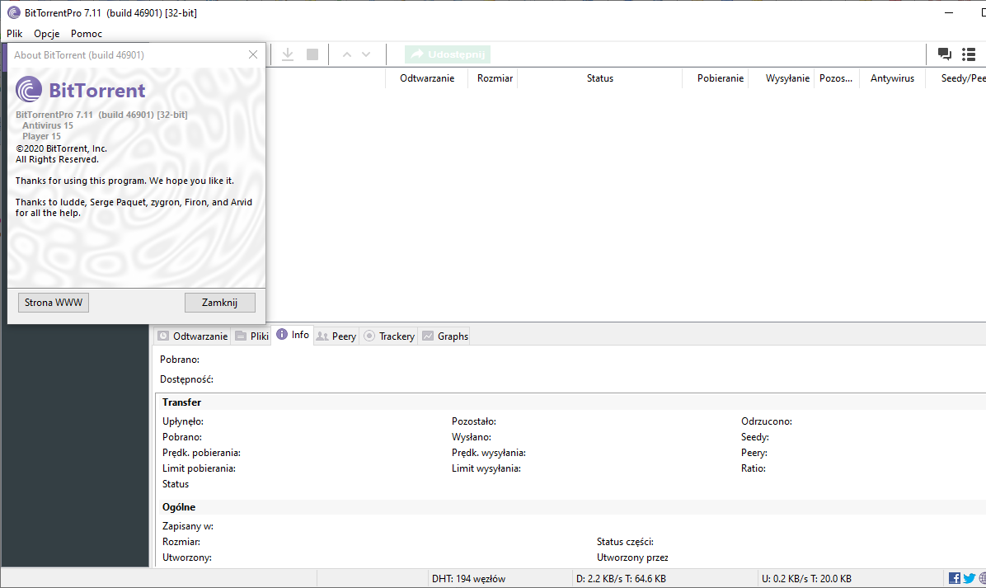Sort by the Odtwarzanie column header
This screenshot has width=986, height=588.
click(x=427, y=78)
